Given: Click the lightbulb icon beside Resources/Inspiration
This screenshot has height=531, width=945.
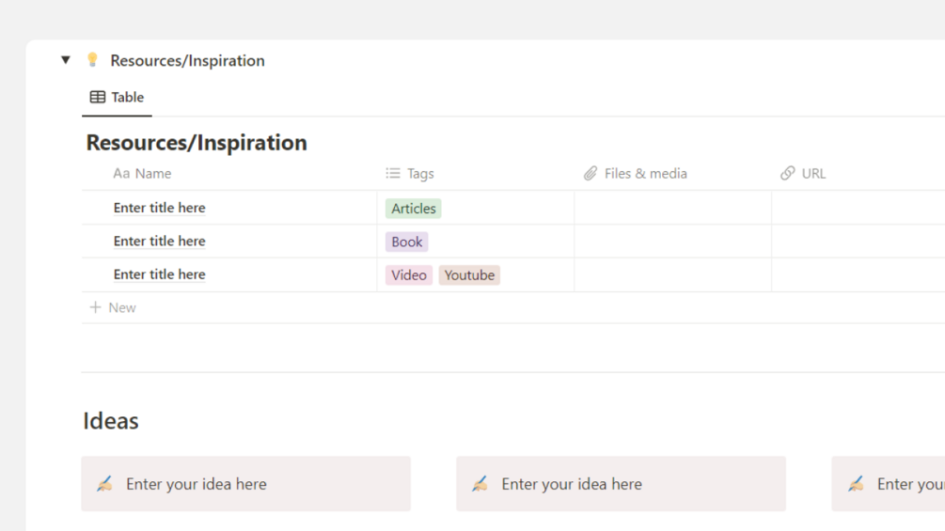Looking at the screenshot, I should (x=92, y=60).
